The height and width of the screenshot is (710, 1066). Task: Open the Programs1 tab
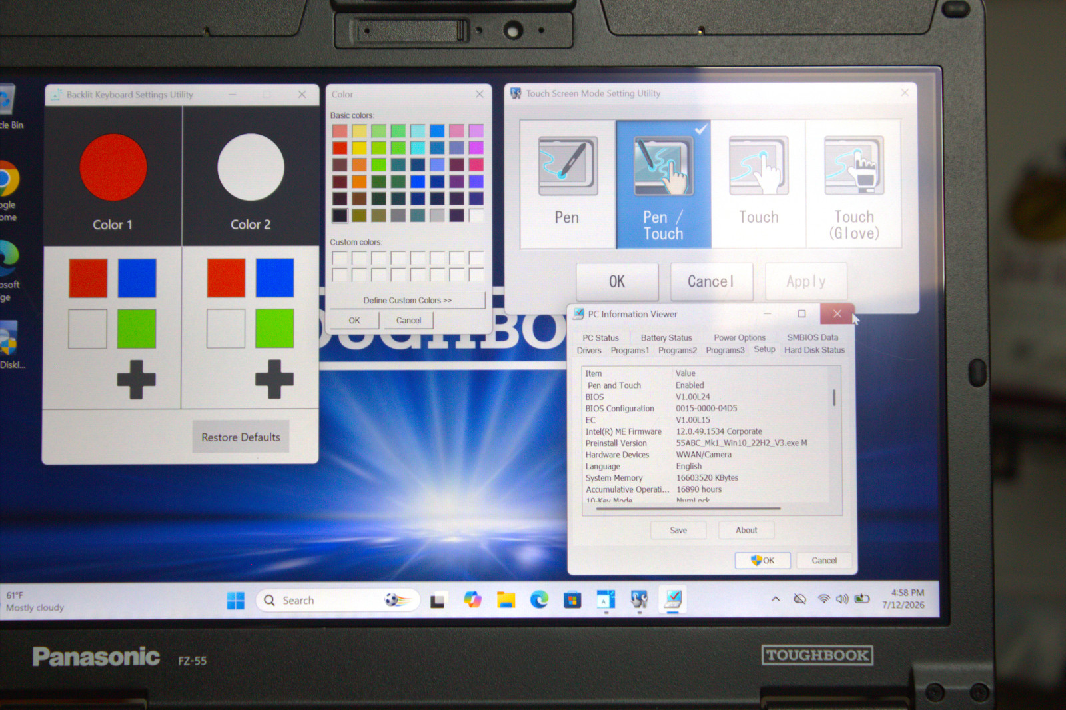point(630,351)
